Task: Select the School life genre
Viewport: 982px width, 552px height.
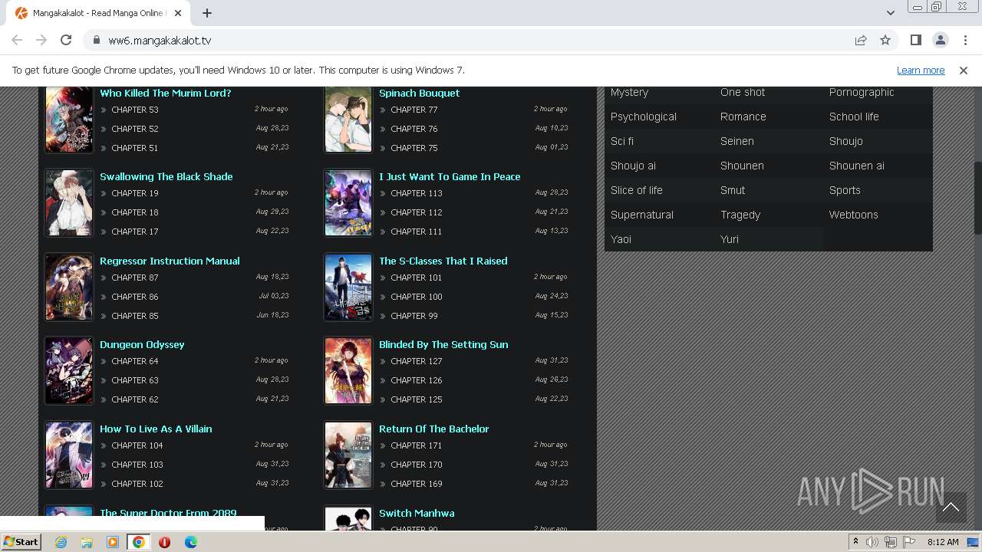Action: [854, 117]
